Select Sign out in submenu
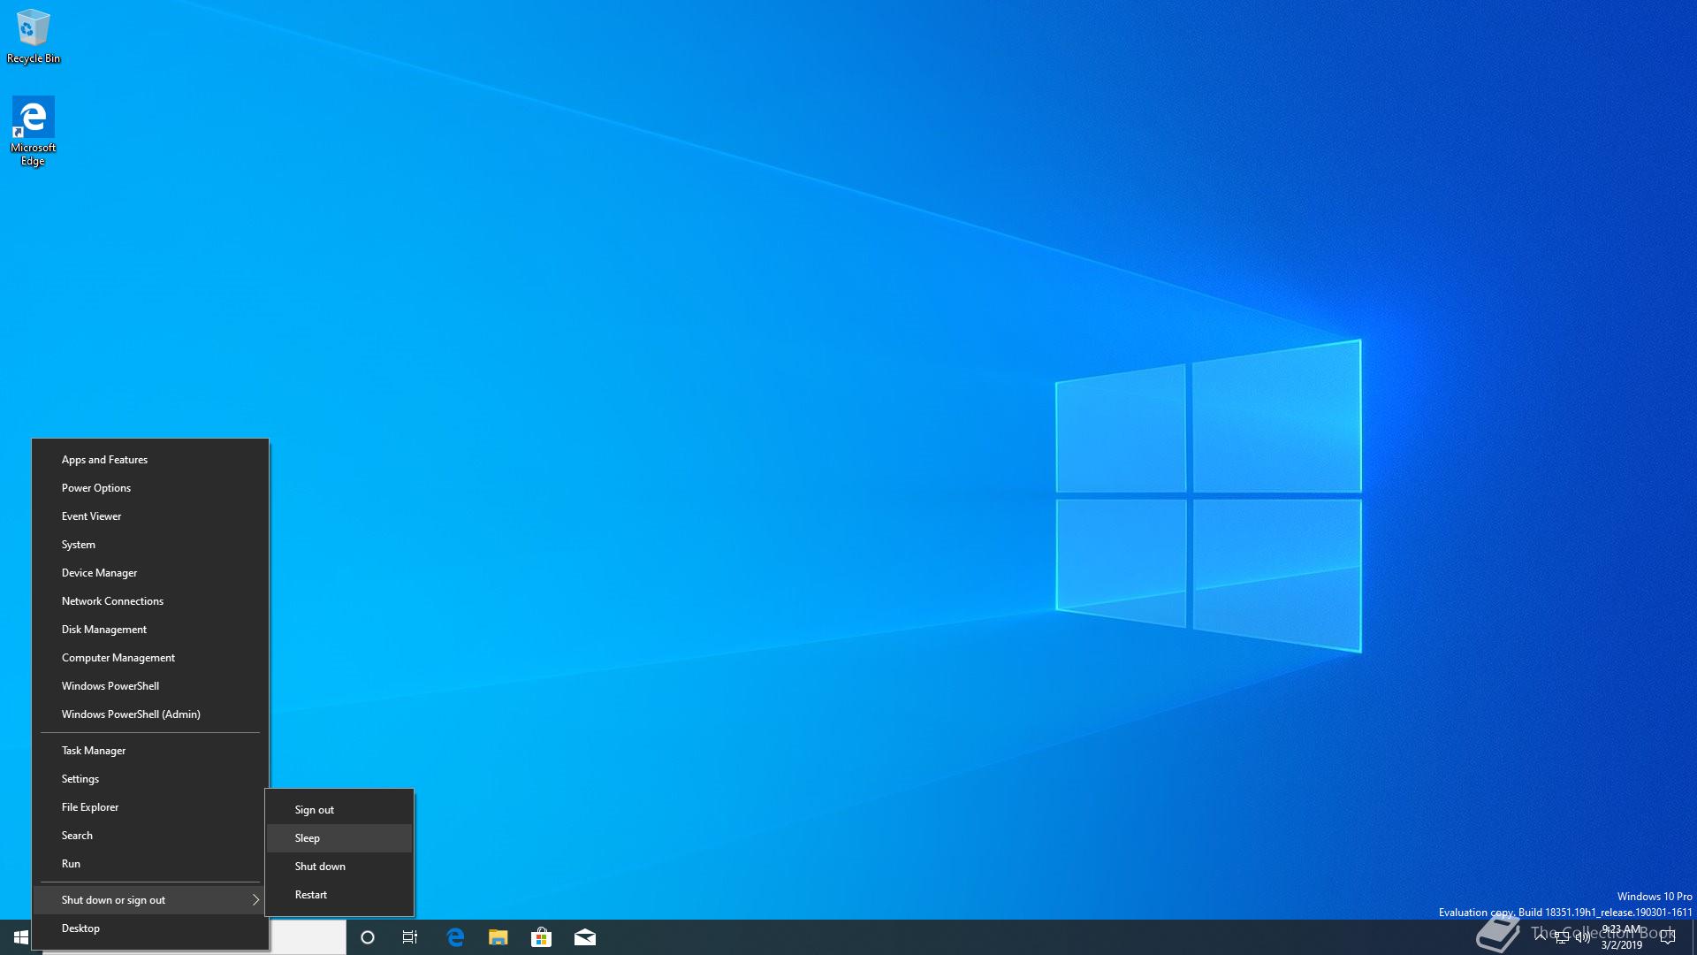 pyautogui.click(x=339, y=810)
